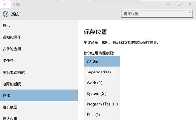Click the back arrow icon

[5, 4]
